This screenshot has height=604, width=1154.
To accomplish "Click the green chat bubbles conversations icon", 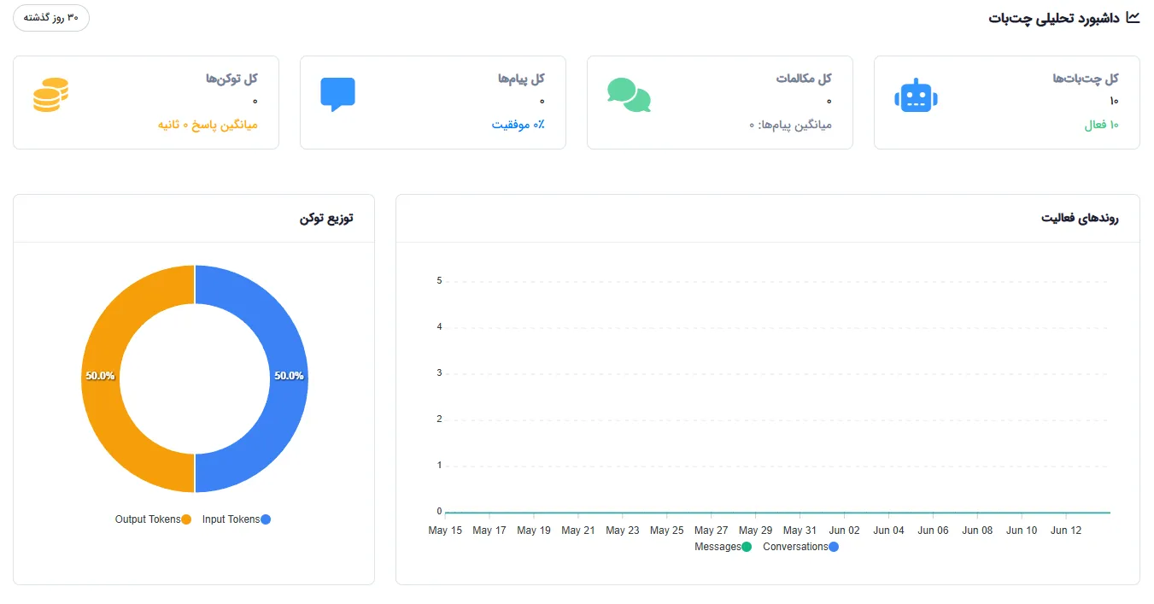I will (x=629, y=96).
